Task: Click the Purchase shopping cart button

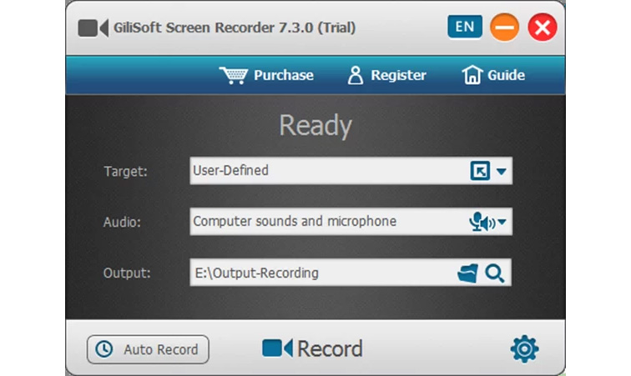Action: 266,75
